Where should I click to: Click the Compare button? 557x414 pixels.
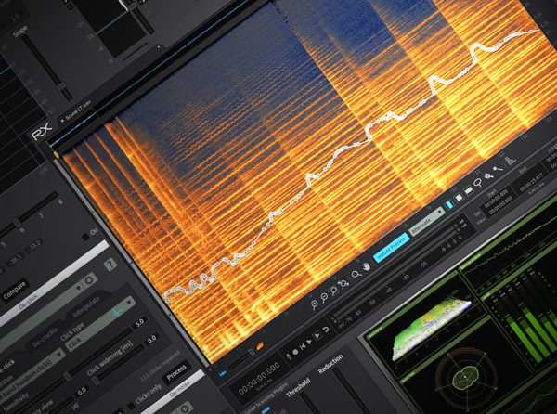pyautogui.click(x=14, y=291)
